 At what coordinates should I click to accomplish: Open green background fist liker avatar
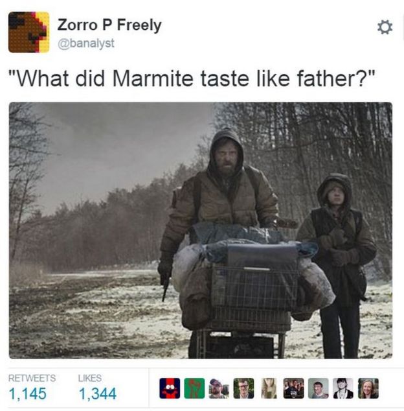194,388
